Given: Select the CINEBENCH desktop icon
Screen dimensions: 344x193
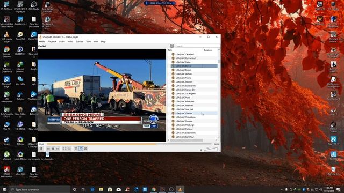Looking at the screenshot, I should coord(20,51).
